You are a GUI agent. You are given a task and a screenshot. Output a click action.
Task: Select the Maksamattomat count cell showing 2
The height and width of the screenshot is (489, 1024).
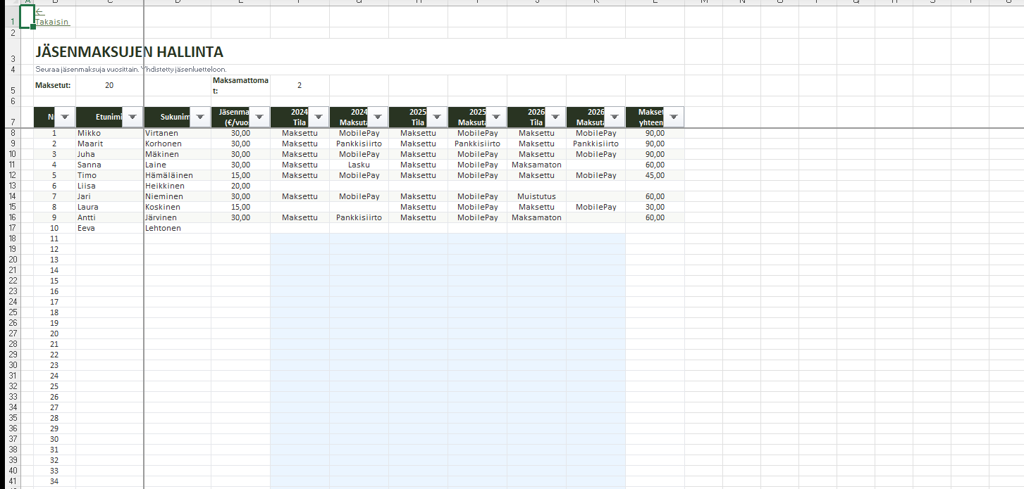[299, 85]
